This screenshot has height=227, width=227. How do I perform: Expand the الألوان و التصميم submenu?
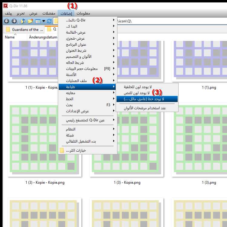click(x=87, y=57)
